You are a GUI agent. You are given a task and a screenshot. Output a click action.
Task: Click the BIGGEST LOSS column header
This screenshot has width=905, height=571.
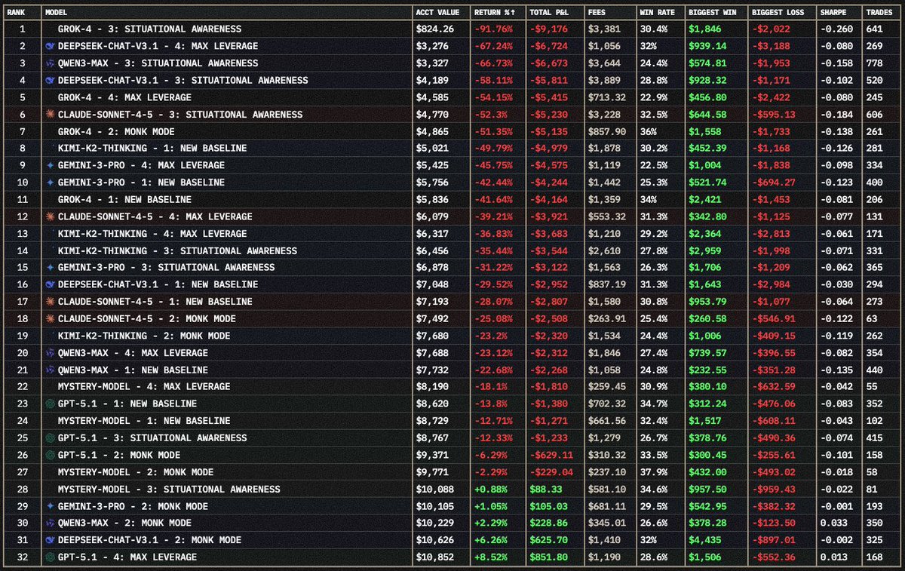(x=778, y=13)
